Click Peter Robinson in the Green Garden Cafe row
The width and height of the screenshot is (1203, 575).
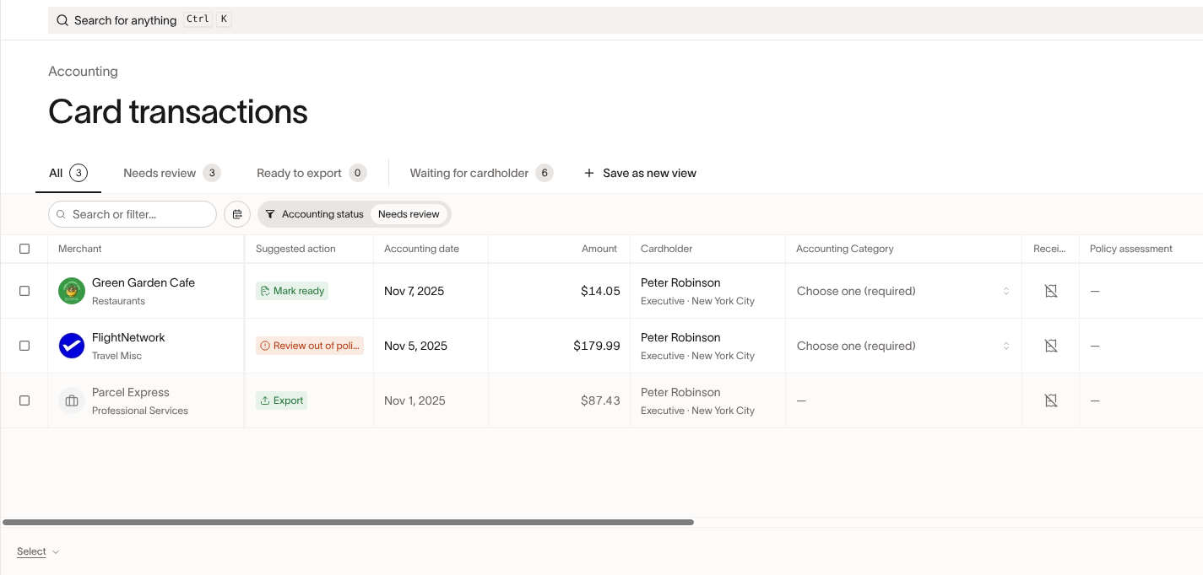pos(680,282)
